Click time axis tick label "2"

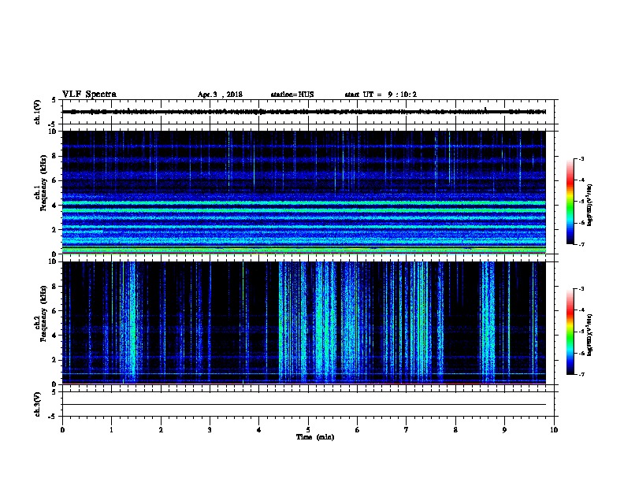coord(161,429)
